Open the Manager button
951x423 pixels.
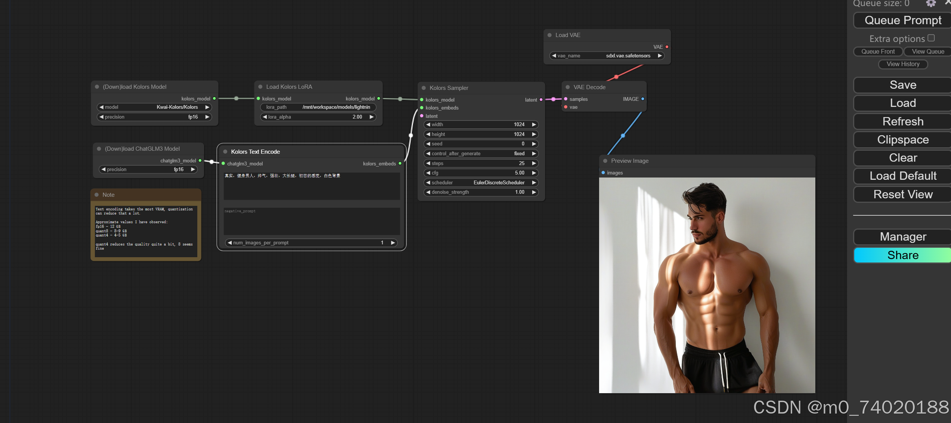click(903, 237)
